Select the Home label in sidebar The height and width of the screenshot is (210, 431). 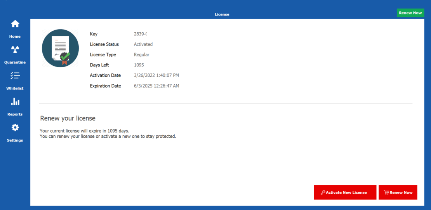point(15,36)
